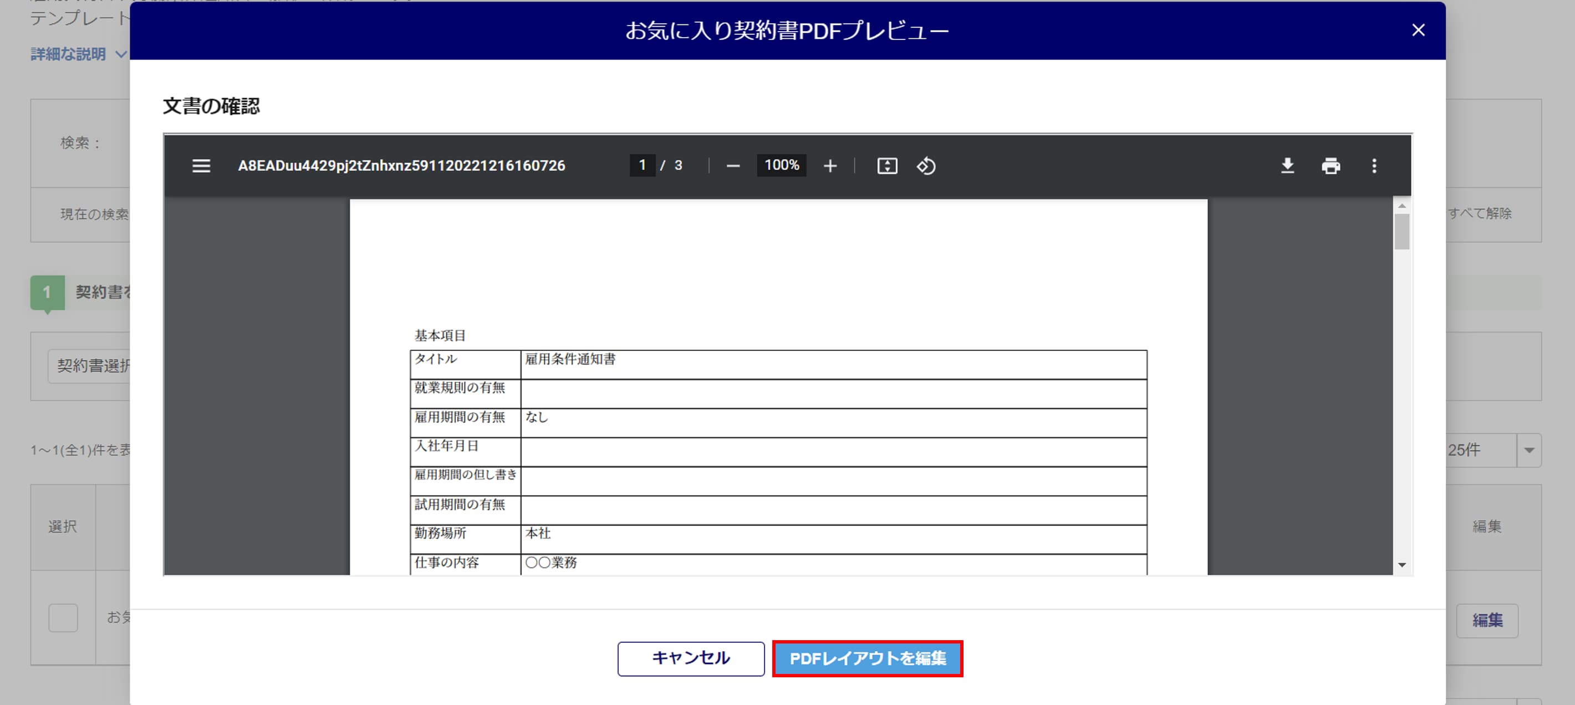This screenshot has height=705, width=1575.
Task: Click the fit-to-page icon
Action: tap(886, 166)
